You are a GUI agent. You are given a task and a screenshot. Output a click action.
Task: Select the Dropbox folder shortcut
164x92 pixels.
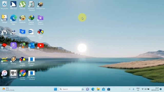pos(23,33)
